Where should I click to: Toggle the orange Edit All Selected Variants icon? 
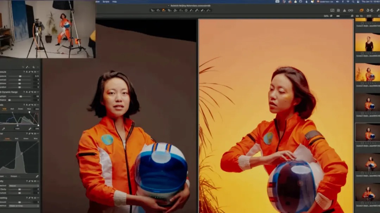361,11
